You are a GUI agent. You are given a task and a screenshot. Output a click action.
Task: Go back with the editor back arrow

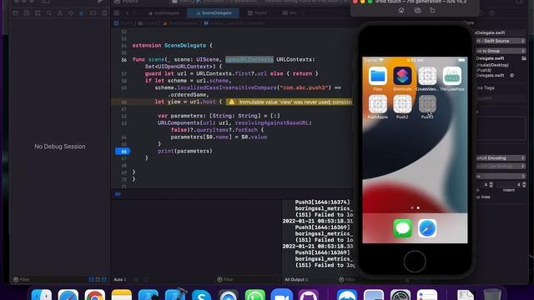click(x=127, y=13)
